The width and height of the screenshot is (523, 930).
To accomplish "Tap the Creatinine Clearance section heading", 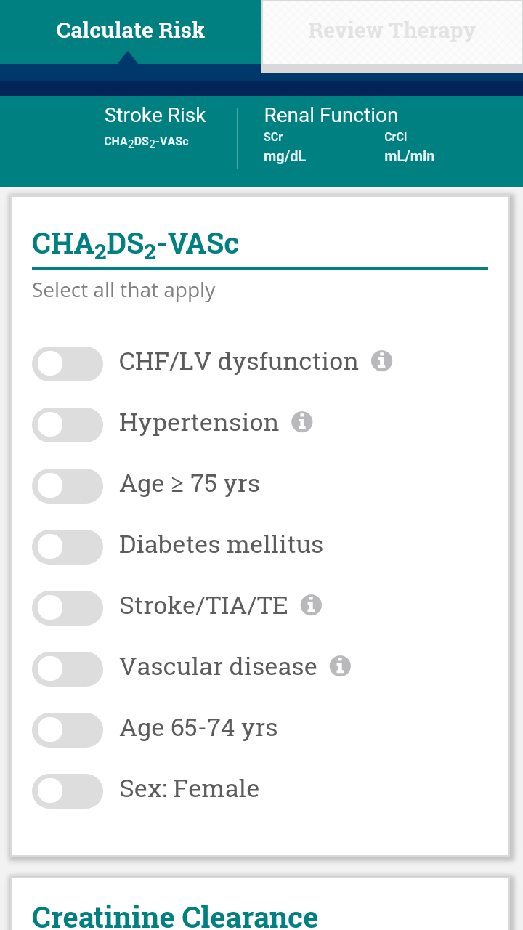I will [175, 917].
